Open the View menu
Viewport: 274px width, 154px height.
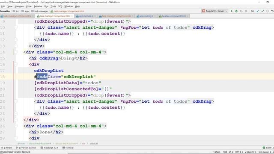pyautogui.click(x=10, y=6)
